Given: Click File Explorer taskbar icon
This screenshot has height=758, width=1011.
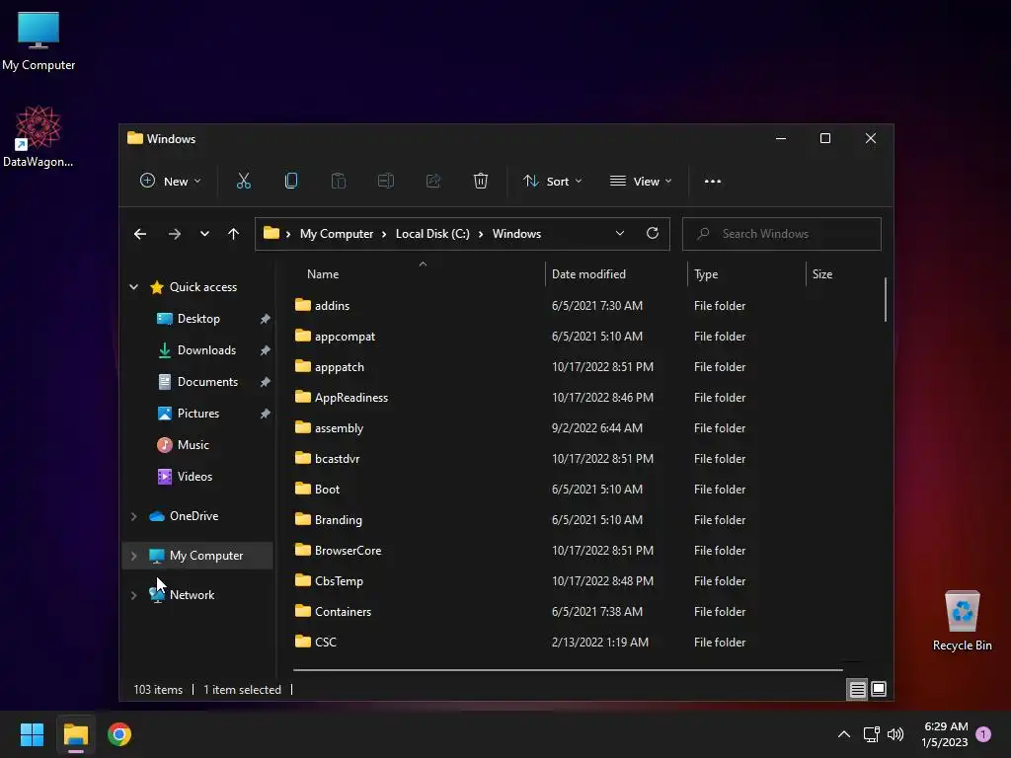Looking at the screenshot, I should pos(75,734).
